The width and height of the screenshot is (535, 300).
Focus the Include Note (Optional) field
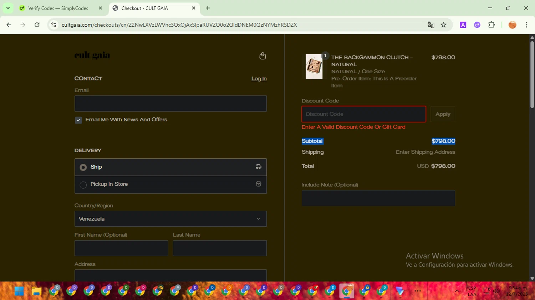pos(378,198)
